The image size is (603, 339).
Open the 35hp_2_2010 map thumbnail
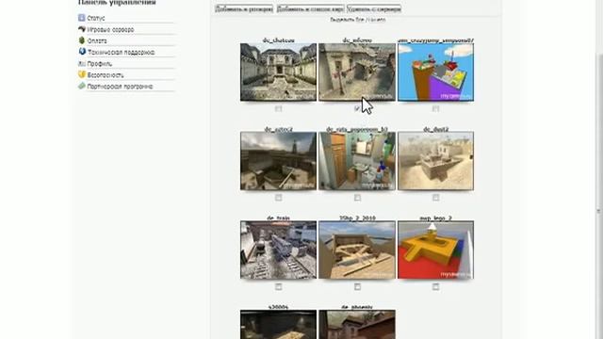coord(357,250)
